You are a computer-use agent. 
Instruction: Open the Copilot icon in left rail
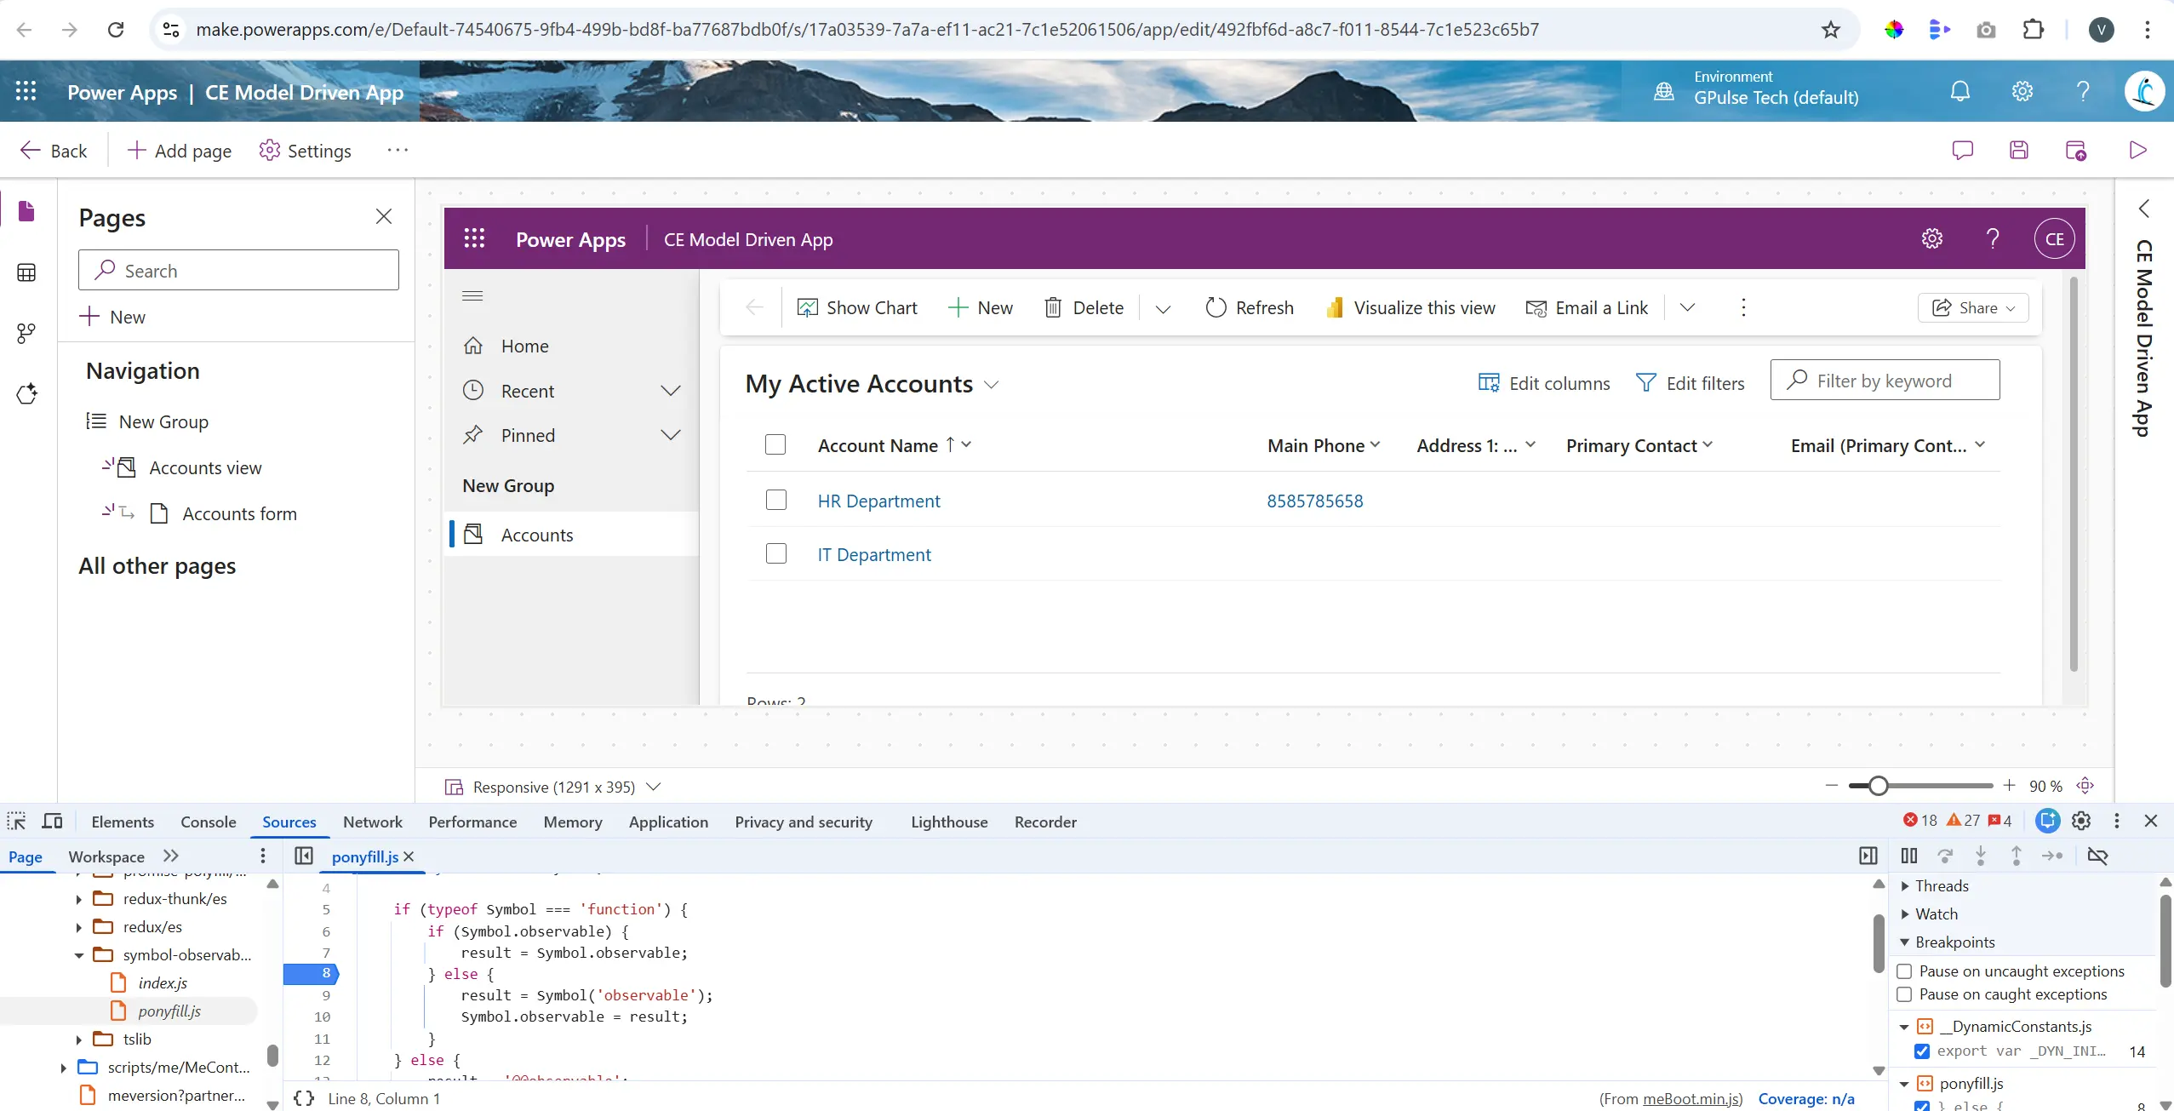coord(26,394)
